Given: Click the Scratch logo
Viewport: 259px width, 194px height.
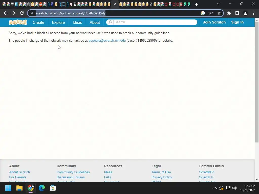Looking at the screenshot, I should (18, 22).
